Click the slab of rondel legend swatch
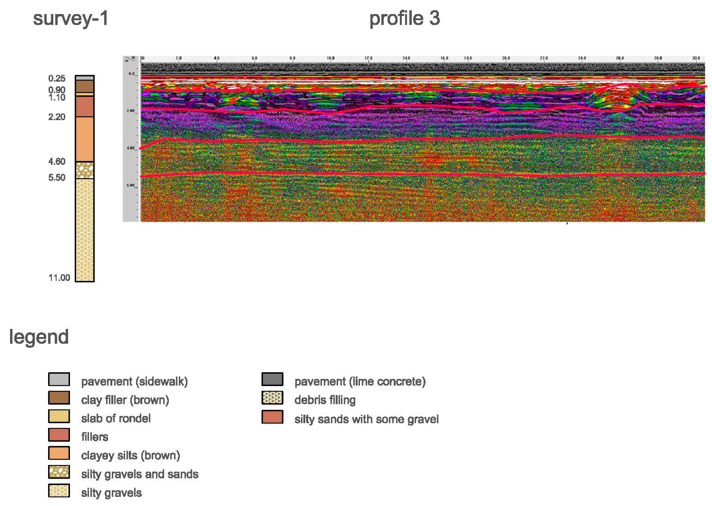The height and width of the screenshot is (506, 712). pyautogui.click(x=59, y=416)
